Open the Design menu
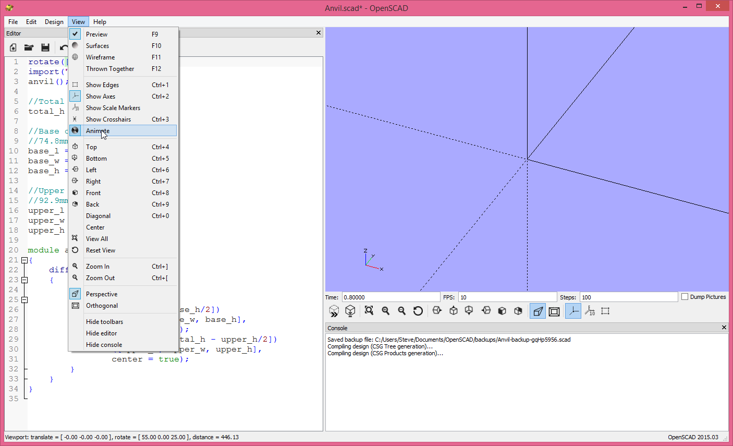 click(54, 21)
